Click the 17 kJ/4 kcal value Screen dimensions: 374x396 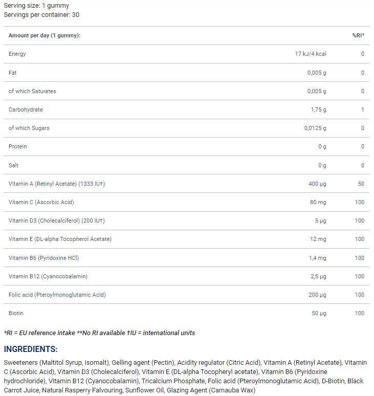(x=311, y=54)
